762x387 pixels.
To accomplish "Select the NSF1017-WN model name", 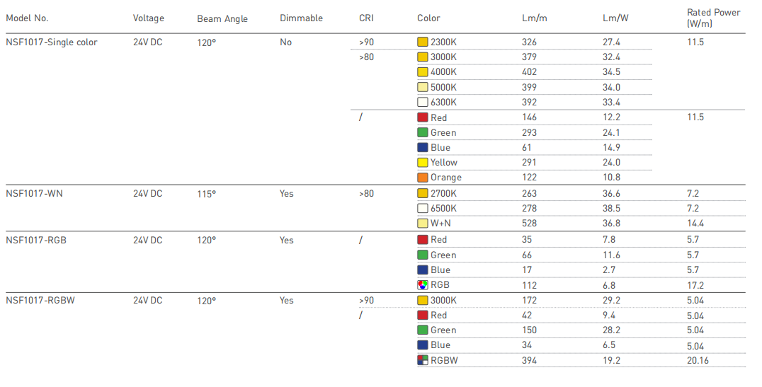I will 34,193.
